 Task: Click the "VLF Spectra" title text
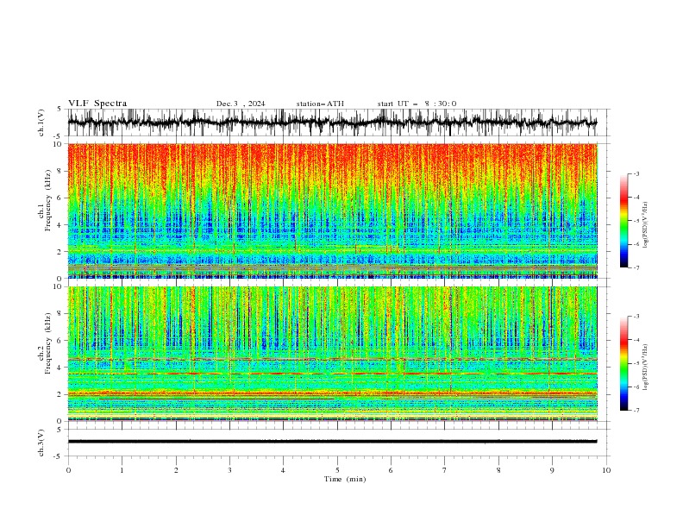click(x=97, y=104)
